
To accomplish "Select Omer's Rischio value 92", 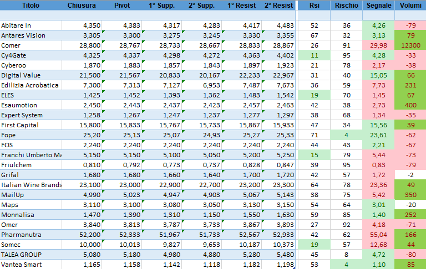I will point(346,225).
